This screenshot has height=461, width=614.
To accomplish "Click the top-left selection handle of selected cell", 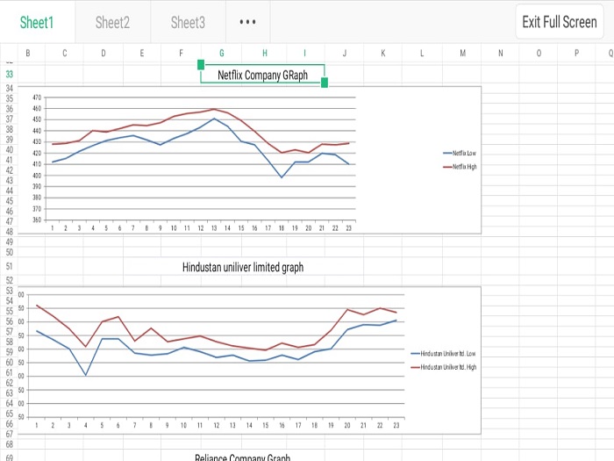I will pyautogui.click(x=201, y=65).
